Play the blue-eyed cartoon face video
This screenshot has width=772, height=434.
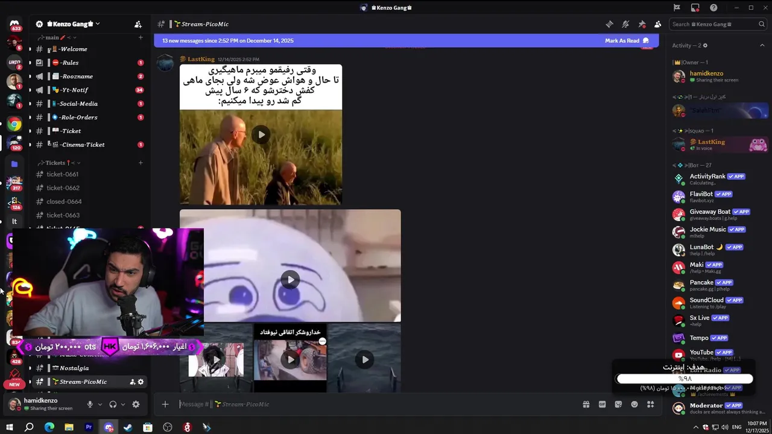[290, 279]
